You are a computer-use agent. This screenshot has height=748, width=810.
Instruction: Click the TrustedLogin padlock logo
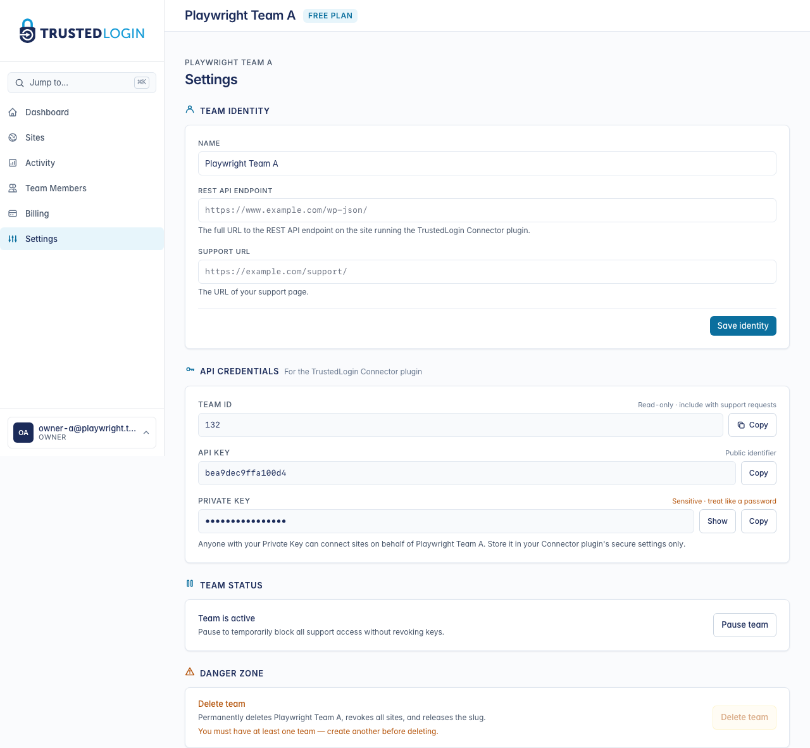tap(27, 30)
